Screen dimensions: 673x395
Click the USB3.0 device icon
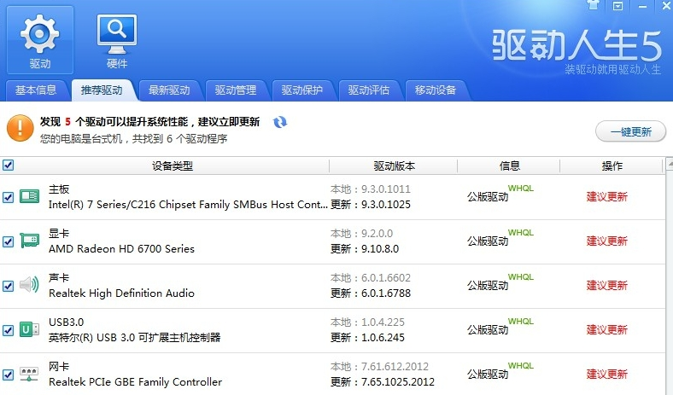pos(29,329)
